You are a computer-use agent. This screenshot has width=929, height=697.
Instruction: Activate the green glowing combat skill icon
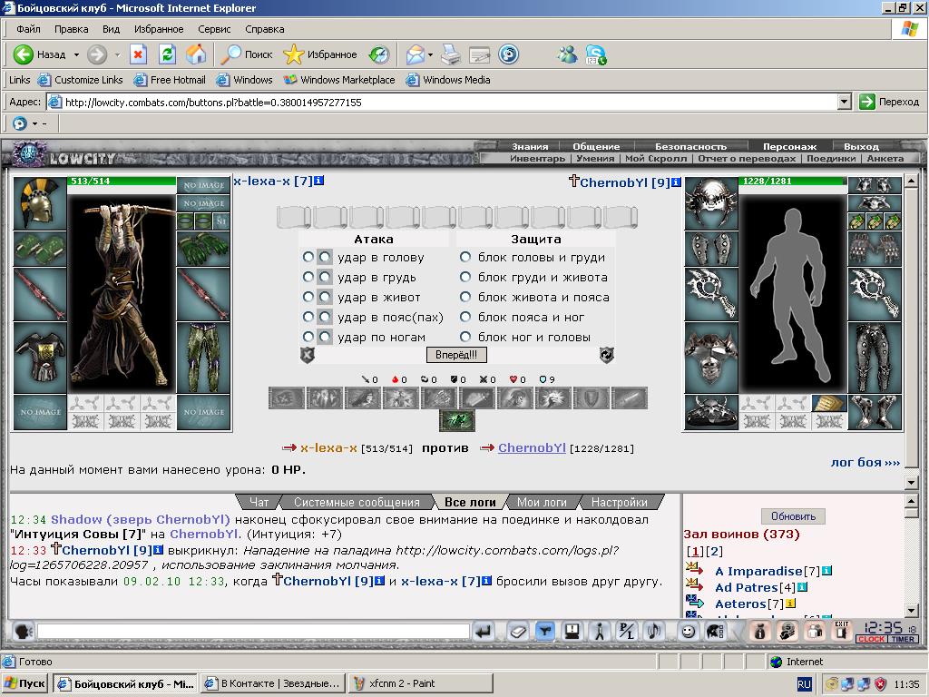457,420
